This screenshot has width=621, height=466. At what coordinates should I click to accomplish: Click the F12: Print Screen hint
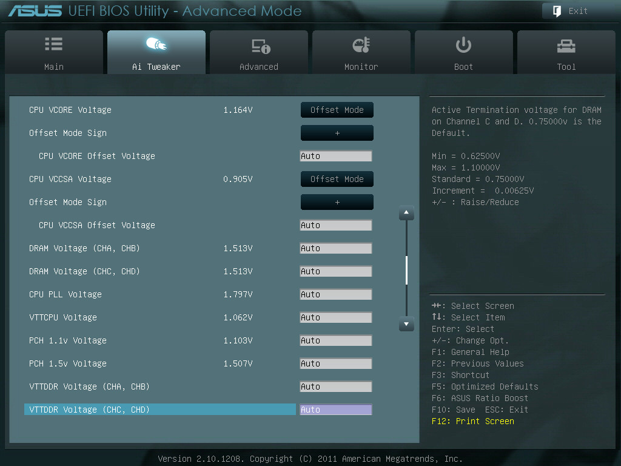(x=473, y=421)
